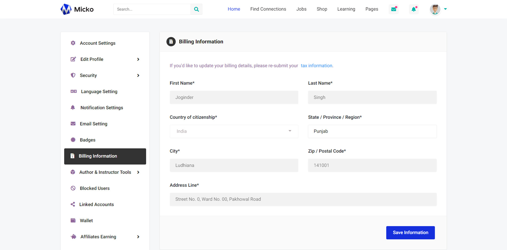Click the user avatar picture
This screenshot has height=250, width=507.
435,9
